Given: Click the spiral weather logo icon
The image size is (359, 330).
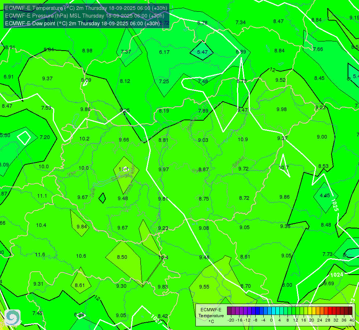Looking at the screenshot, I should coord(12,318).
